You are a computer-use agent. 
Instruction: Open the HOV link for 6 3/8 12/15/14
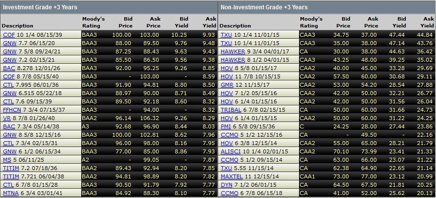tap(227, 143)
